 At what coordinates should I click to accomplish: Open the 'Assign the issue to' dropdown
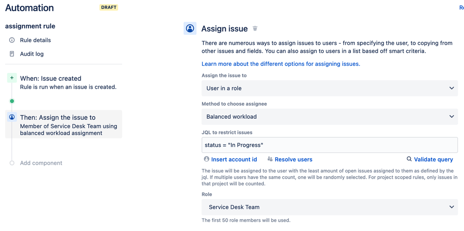click(329, 88)
